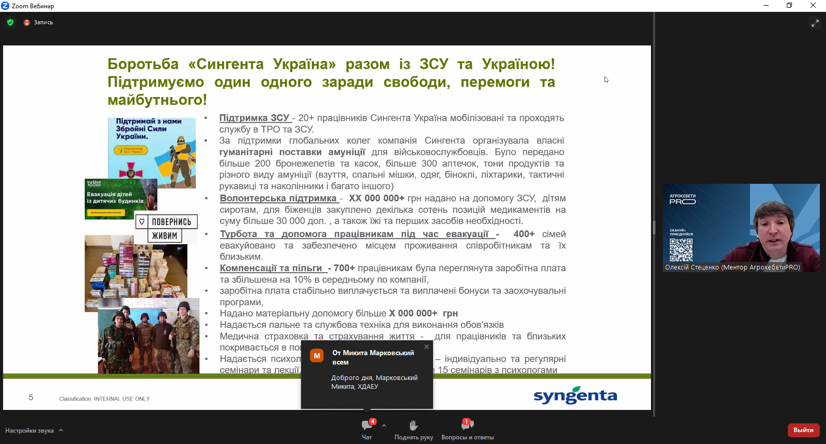The height and width of the screenshot is (444, 826).
Task: Click the Zoom Вебинар title bar icon
Action: (5, 6)
